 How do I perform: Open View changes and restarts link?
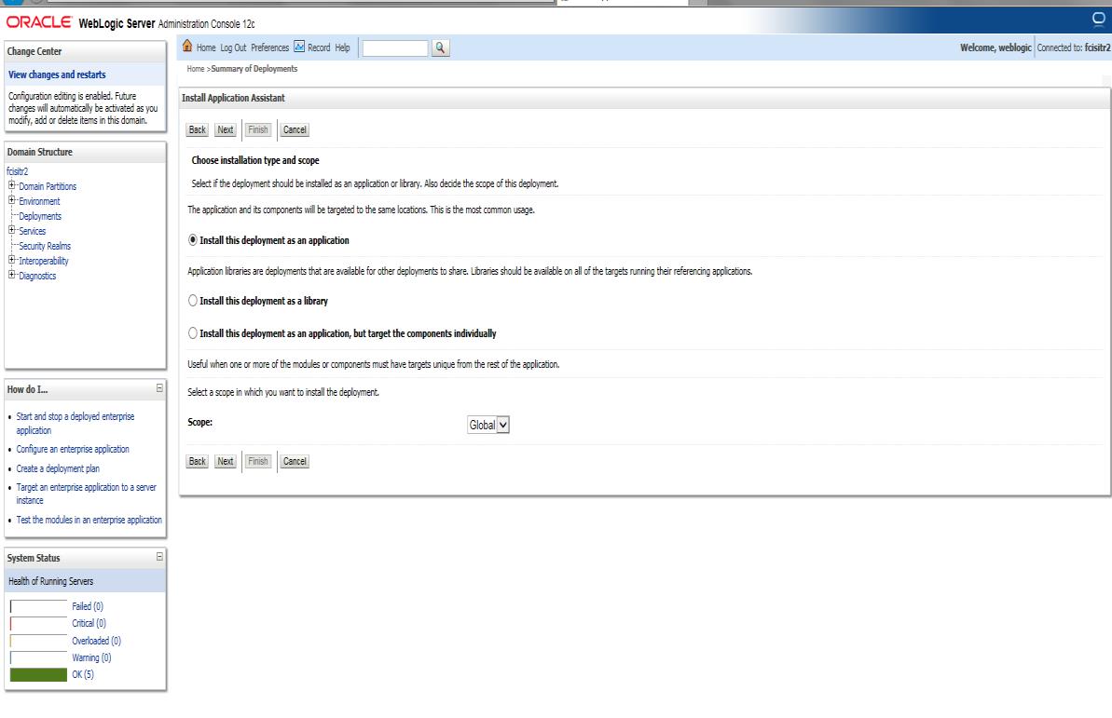[x=57, y=75]
